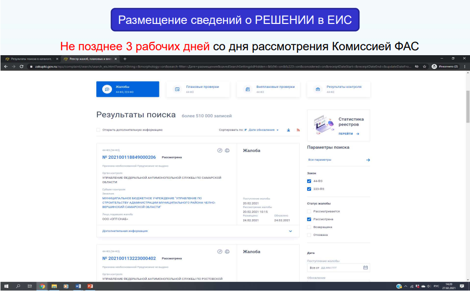Uncheck the 44-ФЗ law checkbox
The image size is (470, 293).
[309, 181]
